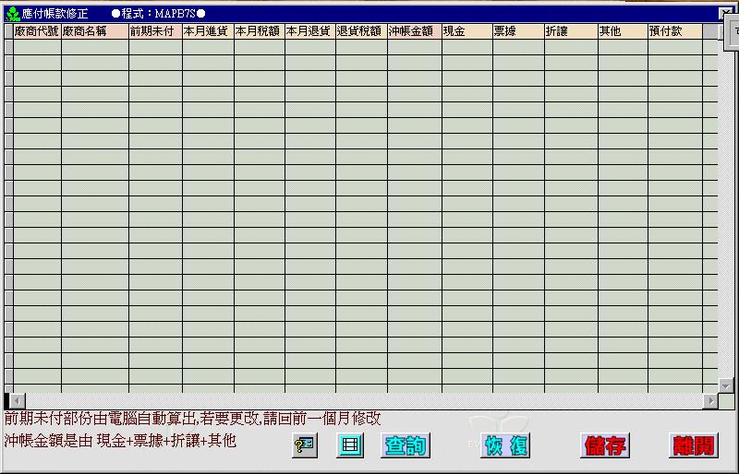Click the 沖帳金額 column header

414,31
